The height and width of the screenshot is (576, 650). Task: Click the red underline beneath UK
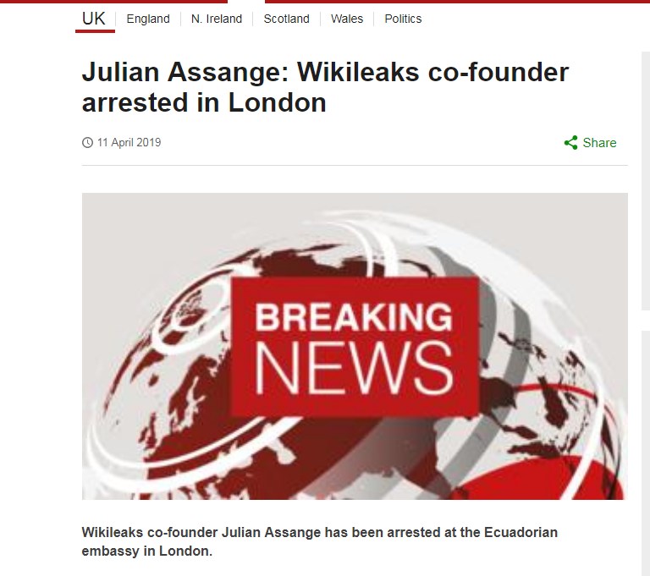(95, 31)
